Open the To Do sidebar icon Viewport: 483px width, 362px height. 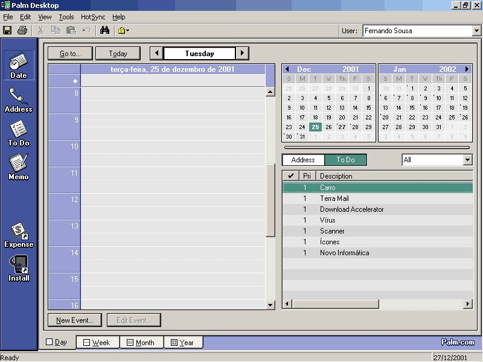(18, 133)
